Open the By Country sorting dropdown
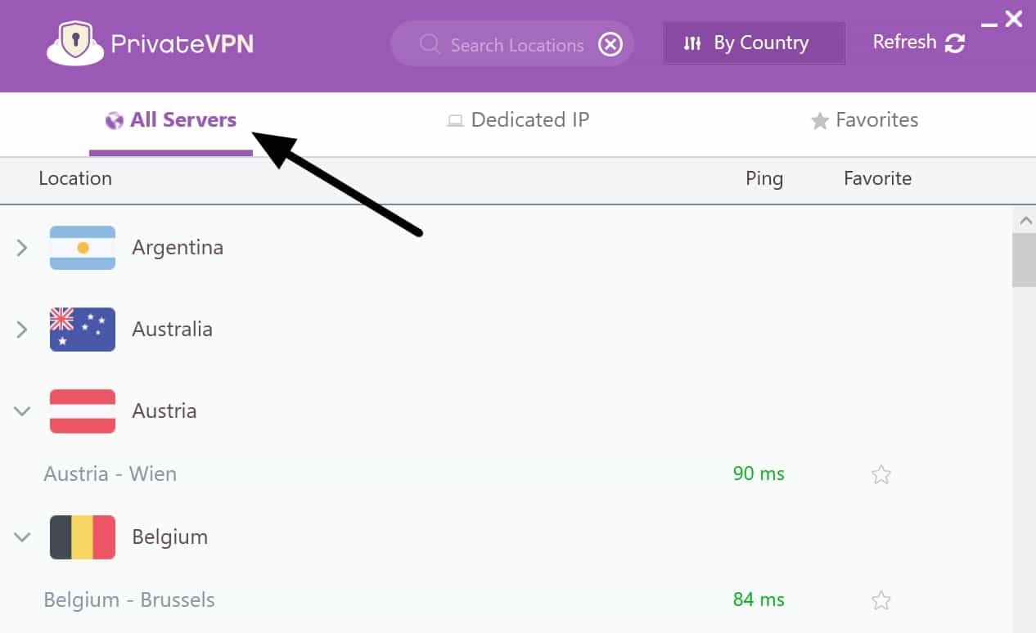 pyautogui.click(x=754, y=43)
